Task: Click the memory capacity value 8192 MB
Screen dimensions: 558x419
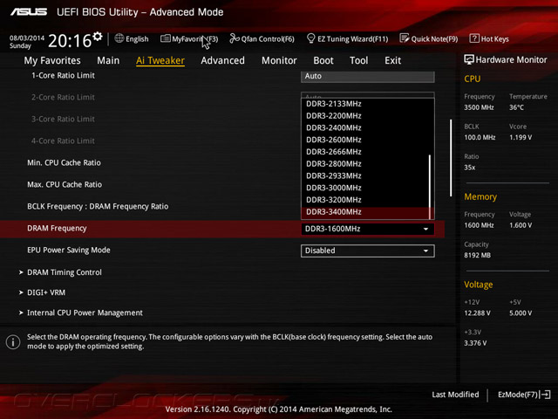Action: (x=477, y=255)
